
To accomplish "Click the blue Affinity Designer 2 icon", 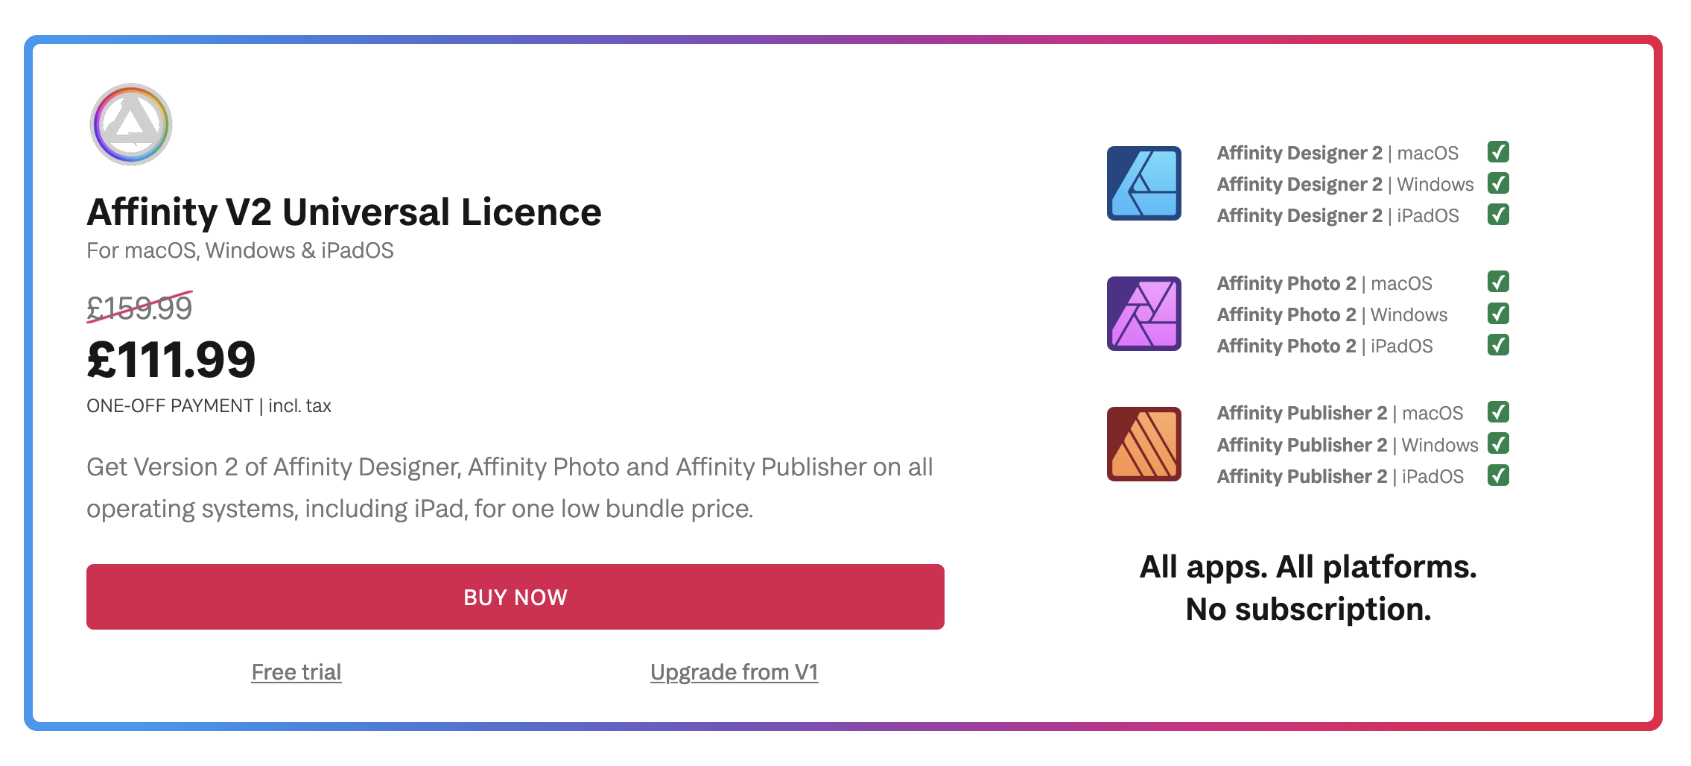I will [1143, 183].
